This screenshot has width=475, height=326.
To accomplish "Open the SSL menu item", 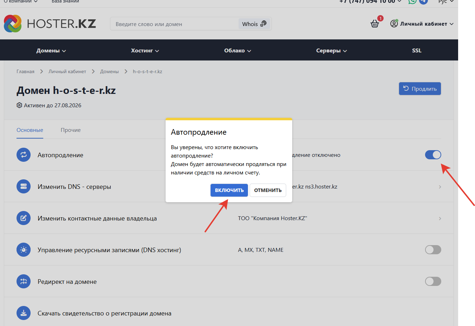I will point(417,51).
